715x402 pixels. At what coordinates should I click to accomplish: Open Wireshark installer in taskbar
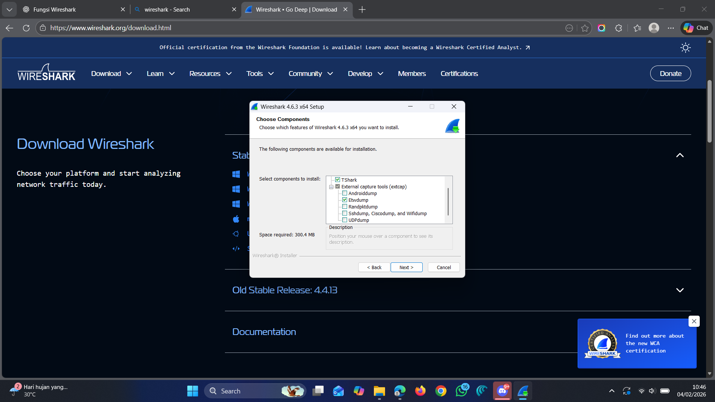522,391
